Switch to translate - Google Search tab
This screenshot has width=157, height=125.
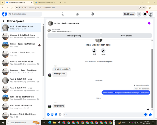(48, 2)
